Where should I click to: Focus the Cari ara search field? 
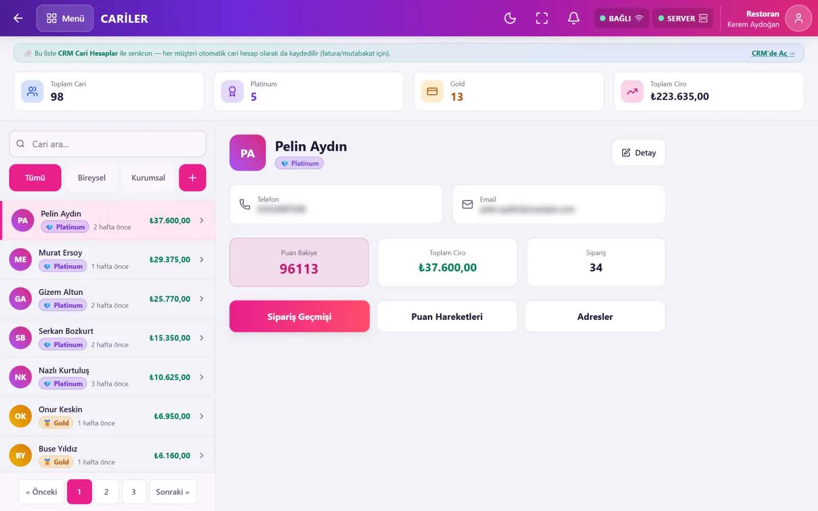pyautogui.click(x=107, y=144)
